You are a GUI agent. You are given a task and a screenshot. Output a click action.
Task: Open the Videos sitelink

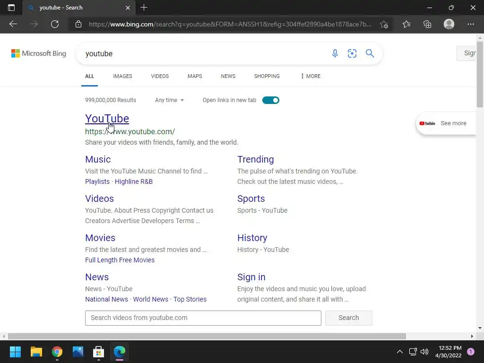click(99, 199)
